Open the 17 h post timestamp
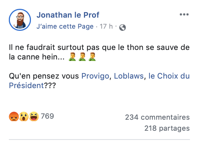 106,26
